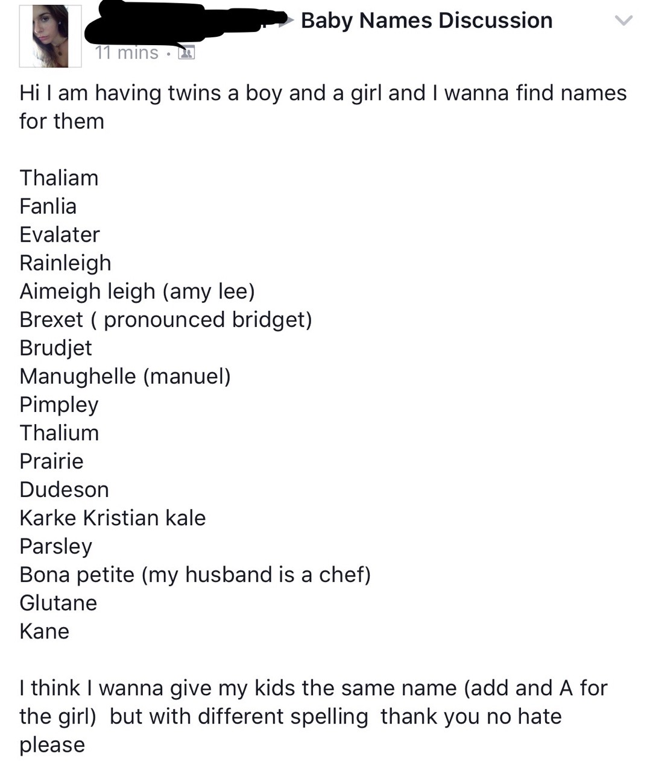This screenshot has width=647, height=771.
Task: Click the name "Glutane" in the list
Action: [x=58, y=602]
